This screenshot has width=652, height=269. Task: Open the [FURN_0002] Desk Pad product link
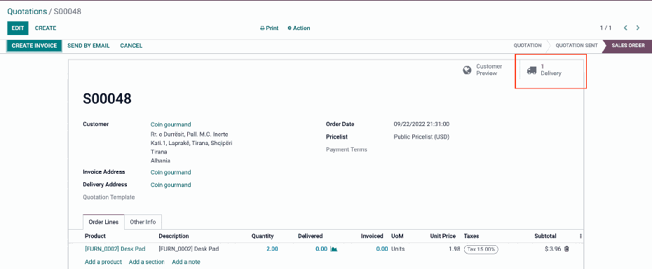tap(115, 249)
